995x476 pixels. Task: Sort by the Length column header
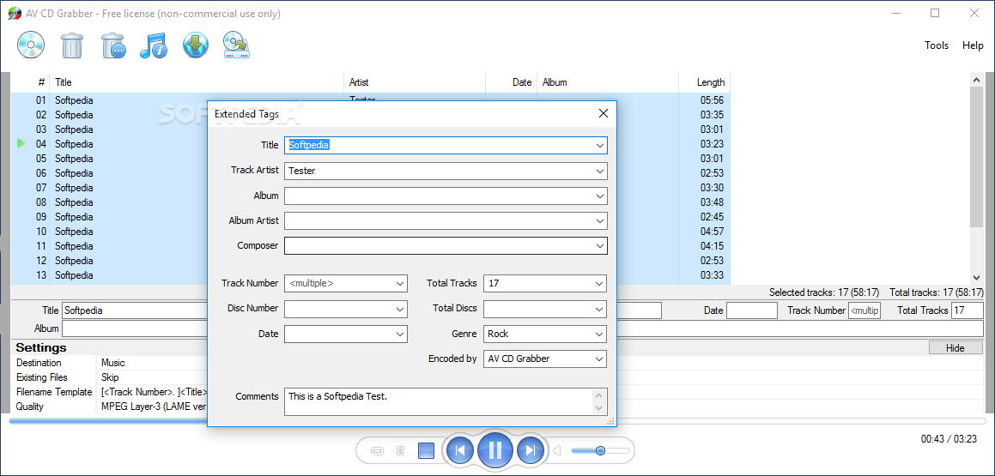tap(704, 82)
